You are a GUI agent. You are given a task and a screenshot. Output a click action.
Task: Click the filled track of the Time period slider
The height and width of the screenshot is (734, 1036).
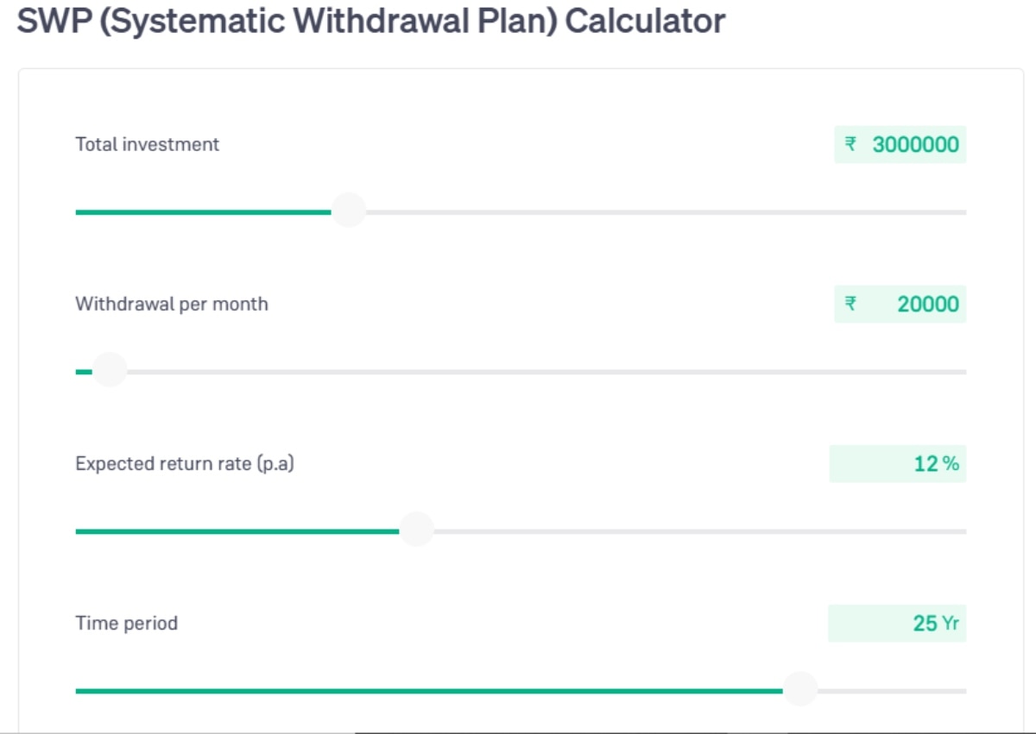point(432,690)
